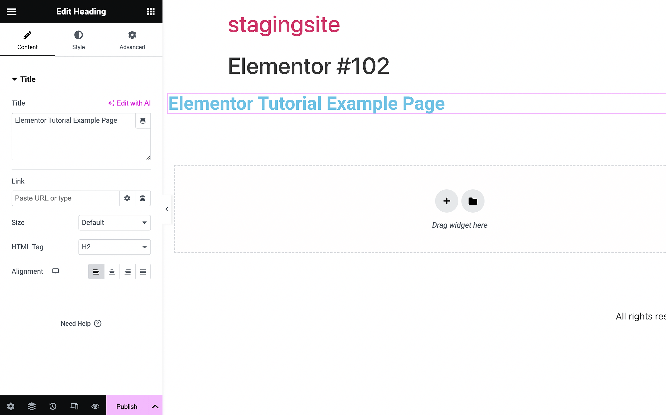666x415 pixels.
Task: Click the Need Help question mark icon
Action: point(98,323)
